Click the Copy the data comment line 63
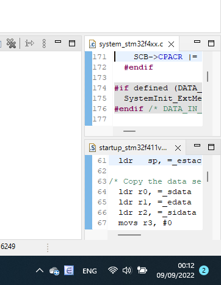This screenshot has height=285, width=221. pos(155,181)
